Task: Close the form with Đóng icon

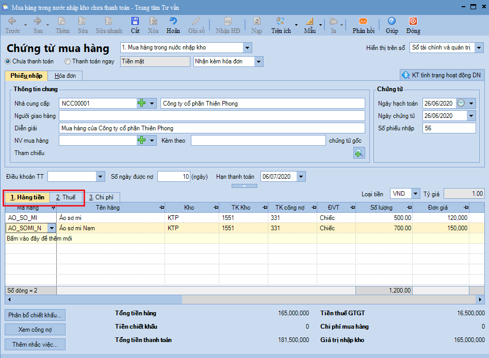Action: [413, 21]
